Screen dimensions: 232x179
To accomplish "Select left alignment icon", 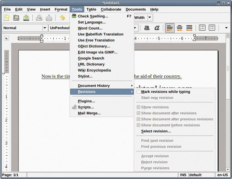I will [x=170, y=28].
